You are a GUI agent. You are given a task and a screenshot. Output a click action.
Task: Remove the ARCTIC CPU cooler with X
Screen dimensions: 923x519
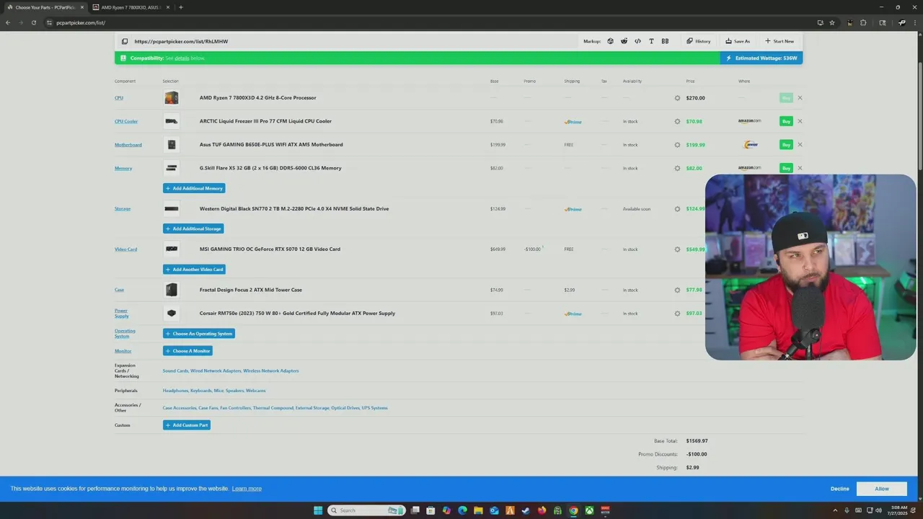point(800,121)
